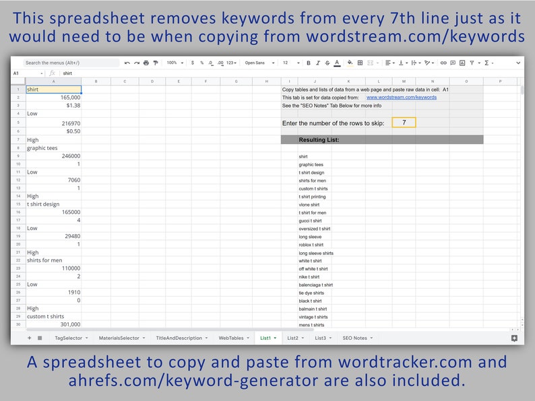Click the formula bar showing shirt
Image resolution: width=535 pixels, height=401 pixels.
point(292,73)
